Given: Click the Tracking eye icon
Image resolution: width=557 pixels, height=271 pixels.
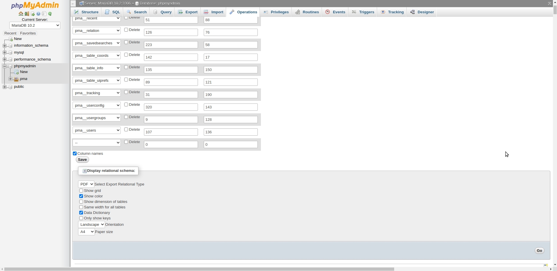Looking at the screenshot, I should [x=383, y=12].
